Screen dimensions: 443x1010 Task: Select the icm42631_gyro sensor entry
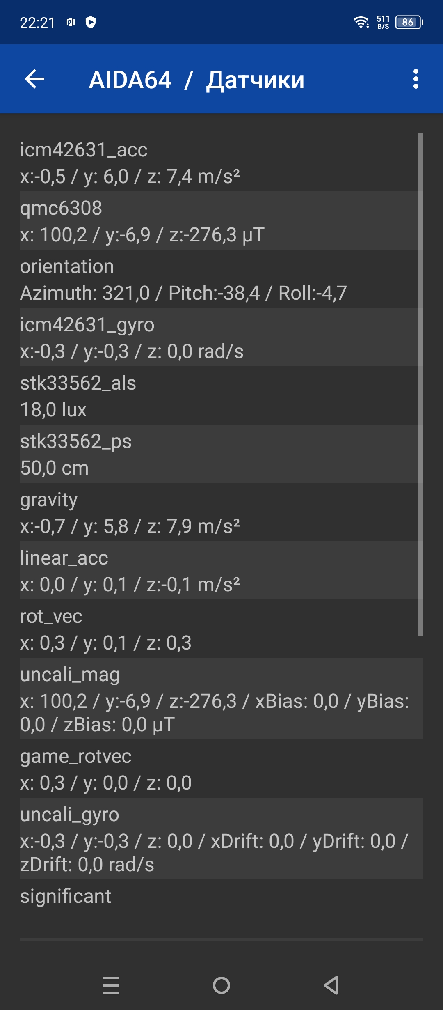(x=217, y=337)
